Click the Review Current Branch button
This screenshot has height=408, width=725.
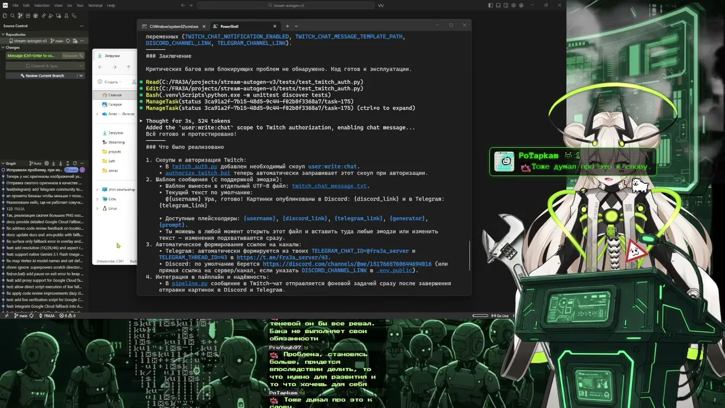pos(41,75)
